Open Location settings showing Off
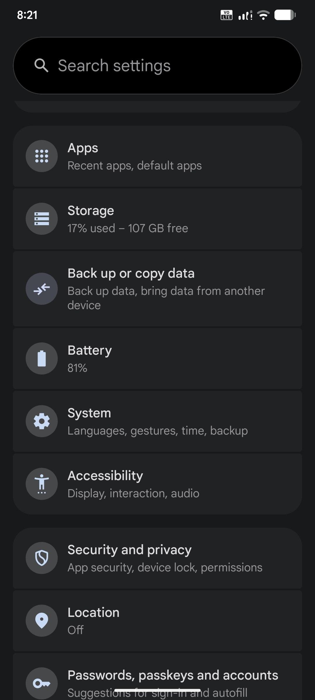Viewport: 315px width, 700px height. [157, 621]
